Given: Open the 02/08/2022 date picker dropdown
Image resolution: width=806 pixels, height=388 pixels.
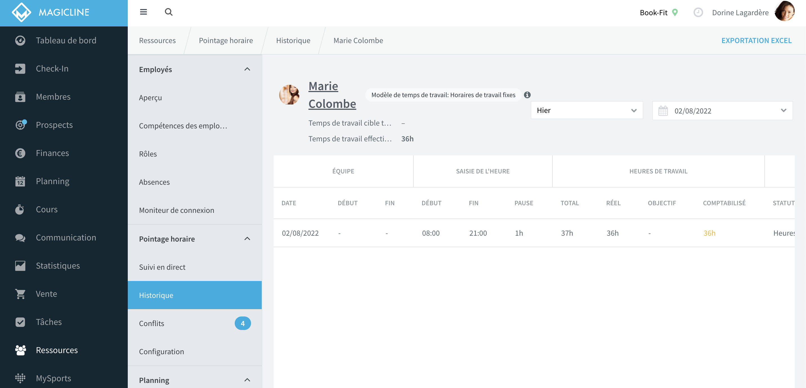Looking at the screenshot, I should tap(722, 111).
